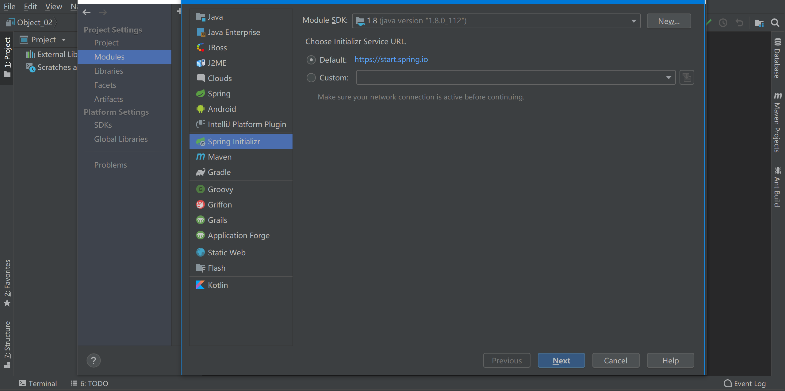Click the Next button
785x391 pixels.
coord(561,360)
